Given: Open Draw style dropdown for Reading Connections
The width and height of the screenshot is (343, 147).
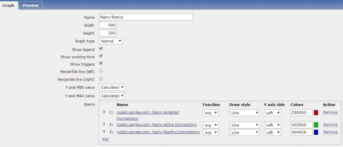Looking at the screenshot, I should [244, 132].
